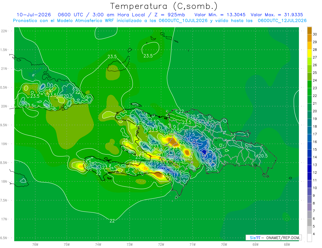
Task: Click the latitude label '6.5N'
Action: (x=4, y=238)
